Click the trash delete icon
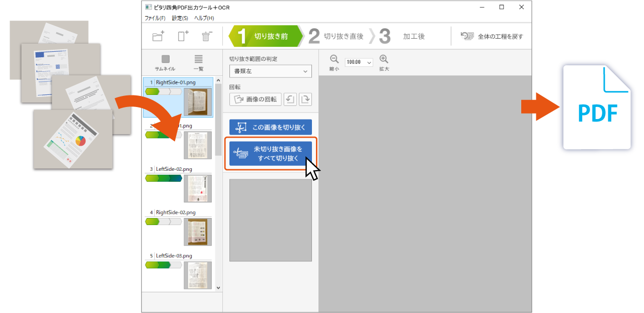 coord(207,36)
